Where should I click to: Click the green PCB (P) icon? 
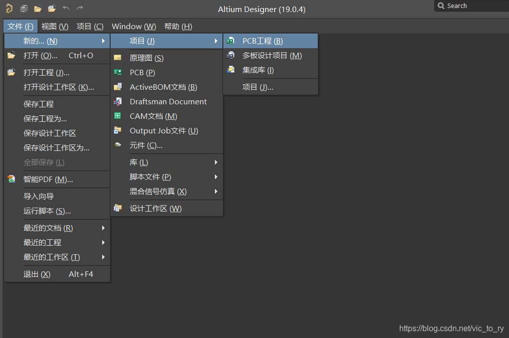pyautogui.click(x=118, y=73)
